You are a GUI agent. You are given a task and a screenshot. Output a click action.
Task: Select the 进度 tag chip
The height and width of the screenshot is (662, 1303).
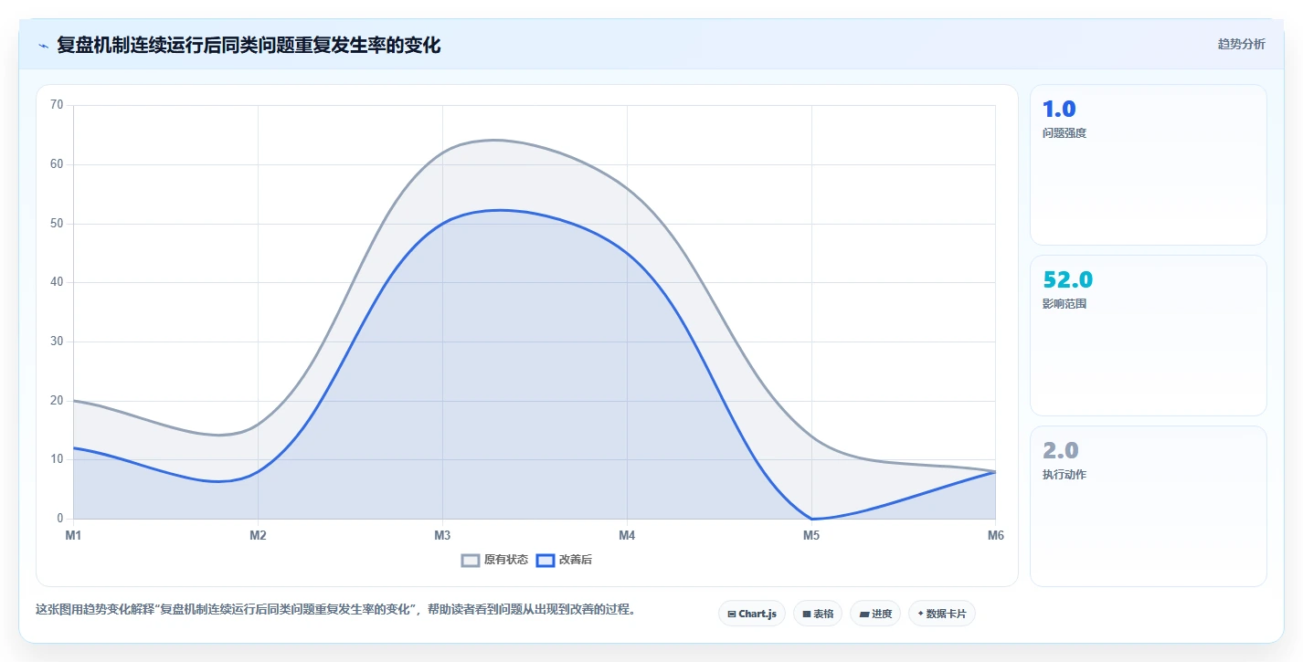[875, 614]
